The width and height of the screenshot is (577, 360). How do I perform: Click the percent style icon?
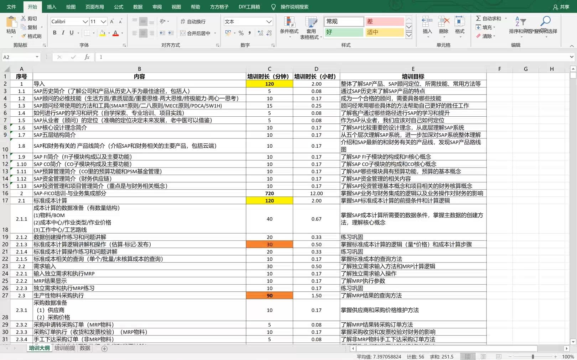point(241,33)
